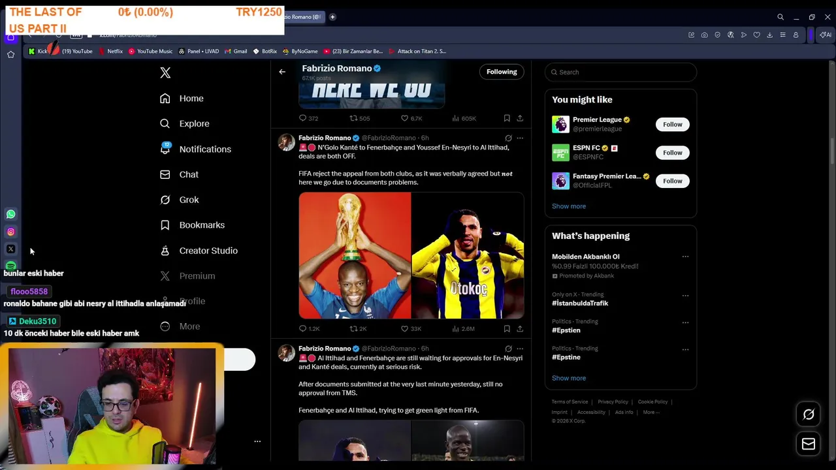This screenshot has width=836, height=470.
Task: Show more under What's happening
Action: [569, 378]
